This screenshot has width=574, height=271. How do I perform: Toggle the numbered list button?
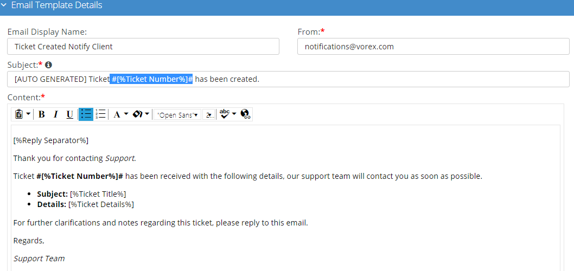pyautogui.click(x=100, y=114)
